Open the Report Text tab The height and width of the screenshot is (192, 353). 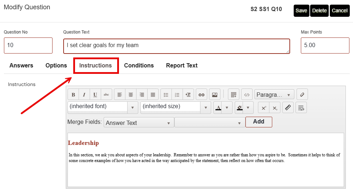(182, 65)
